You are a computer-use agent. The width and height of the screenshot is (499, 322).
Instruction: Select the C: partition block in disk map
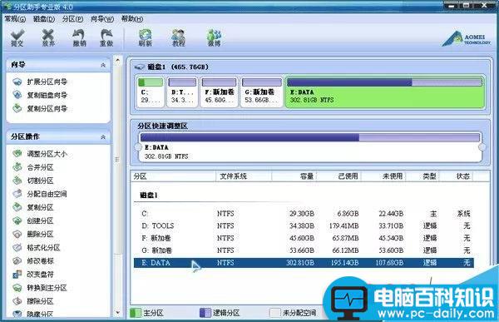(x=151, y=92)
